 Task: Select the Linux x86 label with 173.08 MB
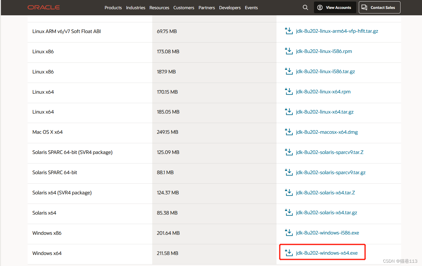[x=43, y=51]
